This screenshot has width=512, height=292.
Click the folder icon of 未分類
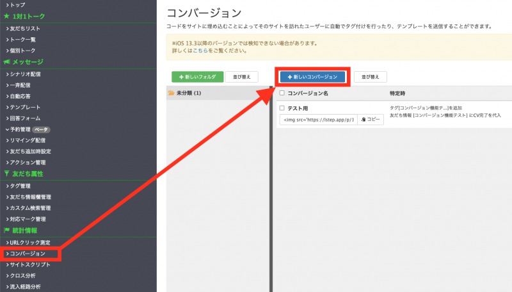[171, 93]
